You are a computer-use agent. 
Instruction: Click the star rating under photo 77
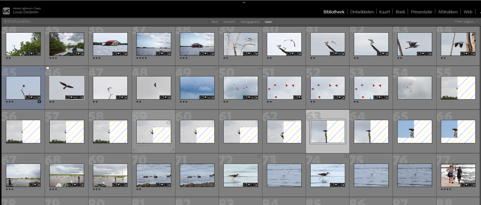point(446,189)
